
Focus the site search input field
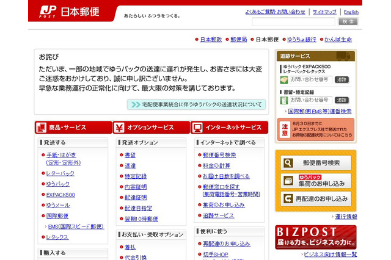coord(293,22)
